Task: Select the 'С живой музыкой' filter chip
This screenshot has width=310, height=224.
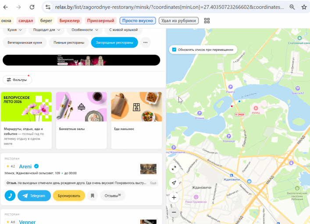Action: (124, 30)
